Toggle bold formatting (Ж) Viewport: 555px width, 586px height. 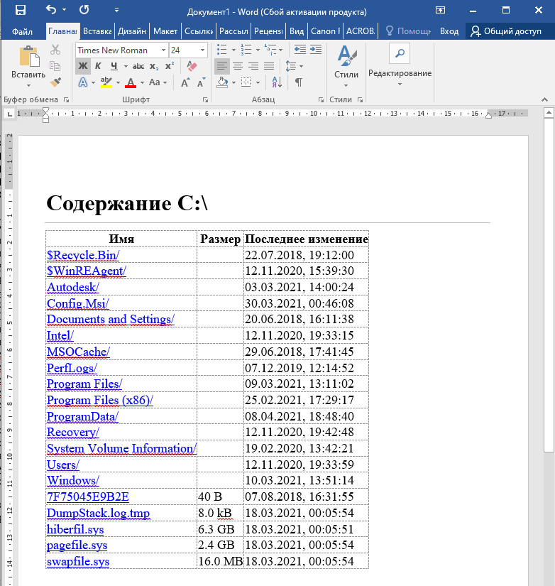tap(82, 66)
